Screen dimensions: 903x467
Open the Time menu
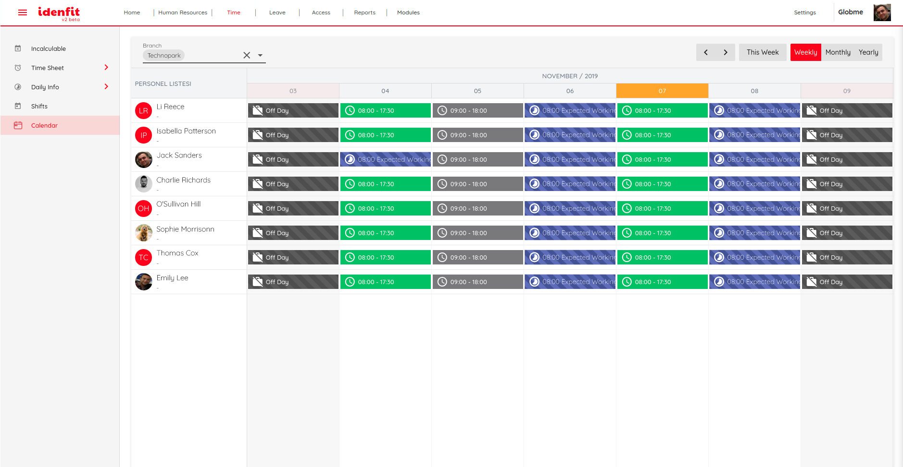point(234,12)
